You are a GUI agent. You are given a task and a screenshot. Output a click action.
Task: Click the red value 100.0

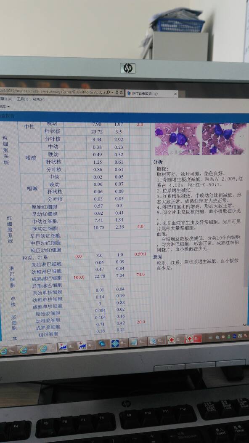[79, 278]
